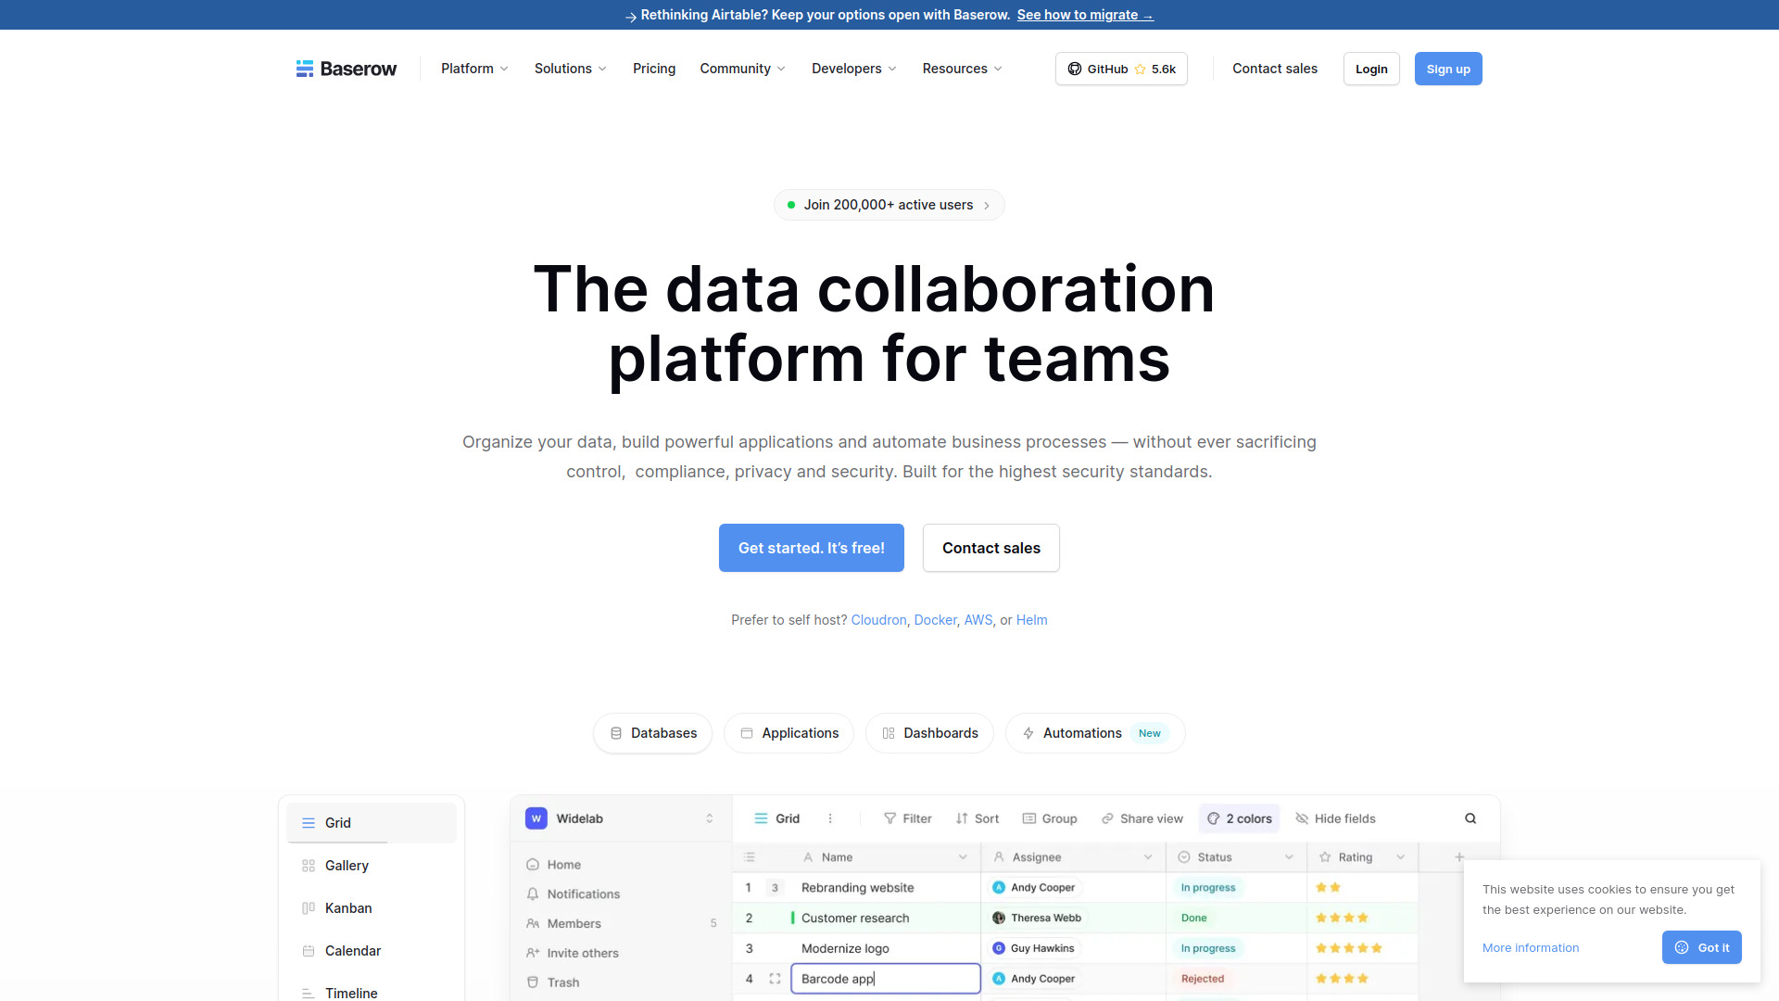The height and width of the screenshot is (1001, 1779).
Task: Click the Baserow logo
Action: point(346,69)
